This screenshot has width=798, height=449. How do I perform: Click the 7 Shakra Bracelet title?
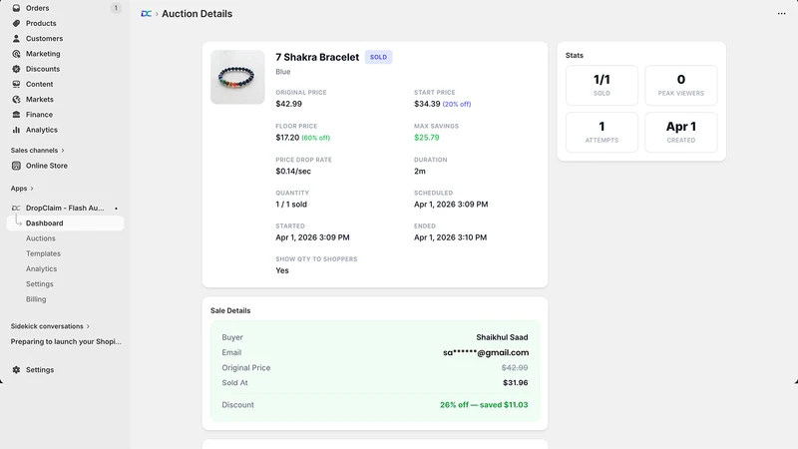point(317,57)
